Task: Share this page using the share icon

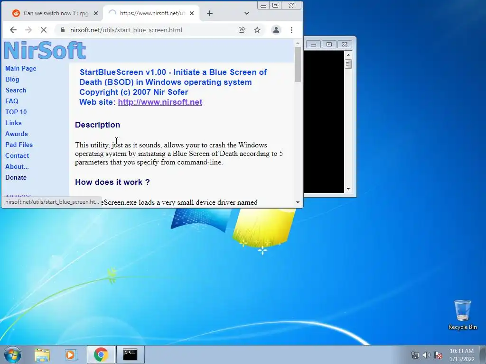Action: pos(242,30)
